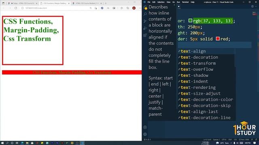The height and width of the screenshot is (145, 259).
Task: Choose text-align from suggestions
Action: coord(206,51)
